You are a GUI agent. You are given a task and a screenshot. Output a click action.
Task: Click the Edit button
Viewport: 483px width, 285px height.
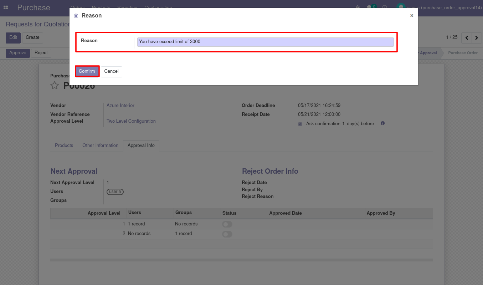point(13,37)
